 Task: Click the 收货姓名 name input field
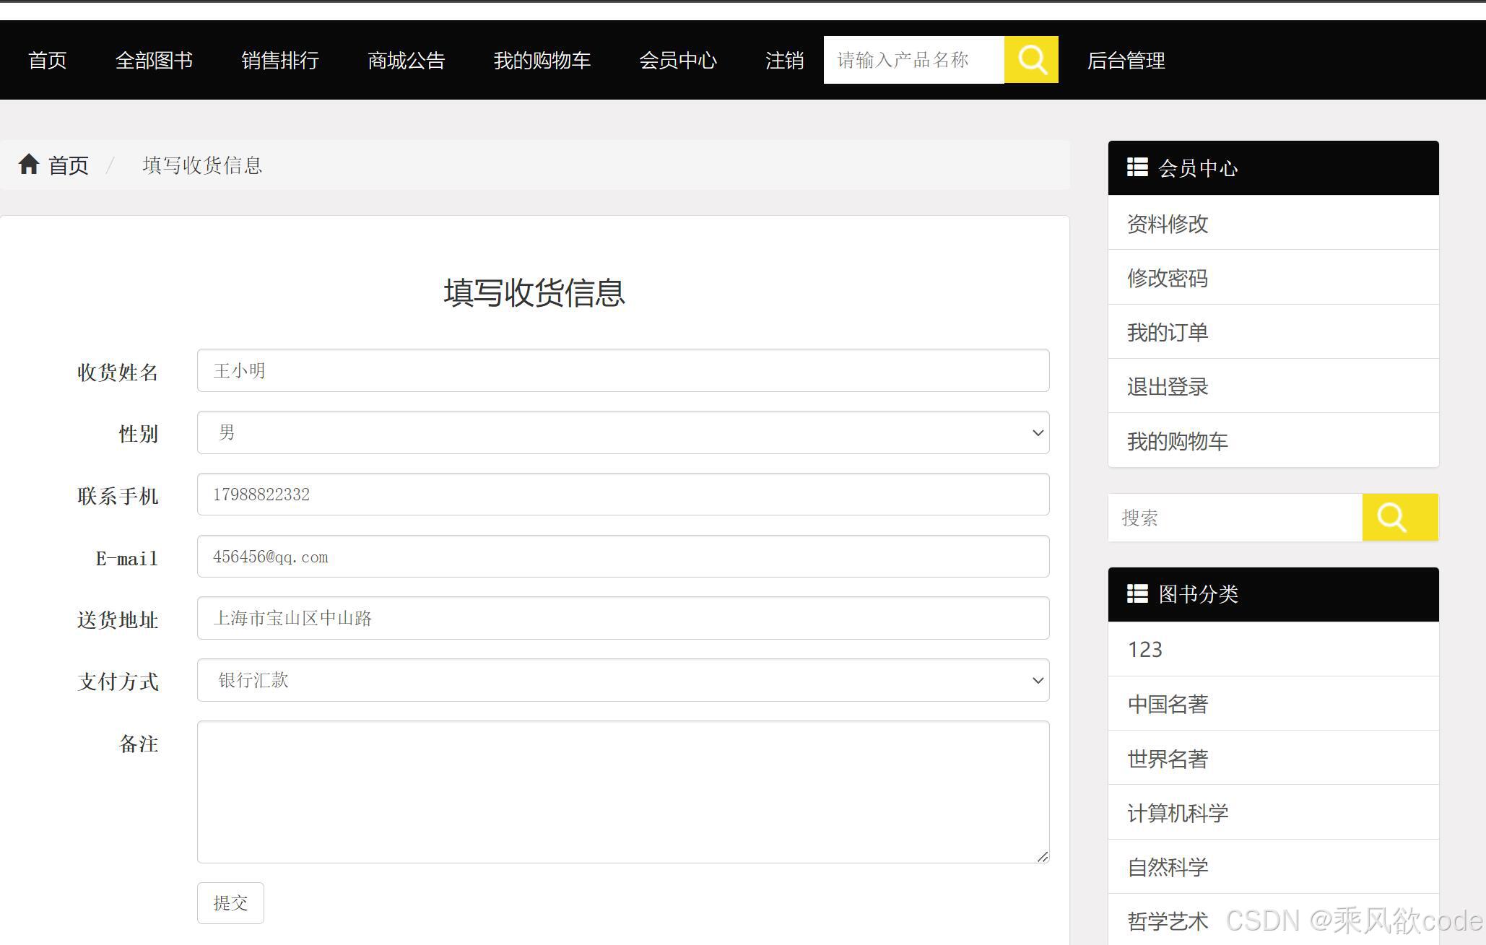click(x=622, y=371)
